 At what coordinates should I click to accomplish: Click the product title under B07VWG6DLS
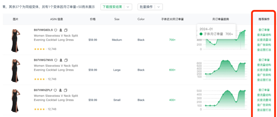point(56,38)
